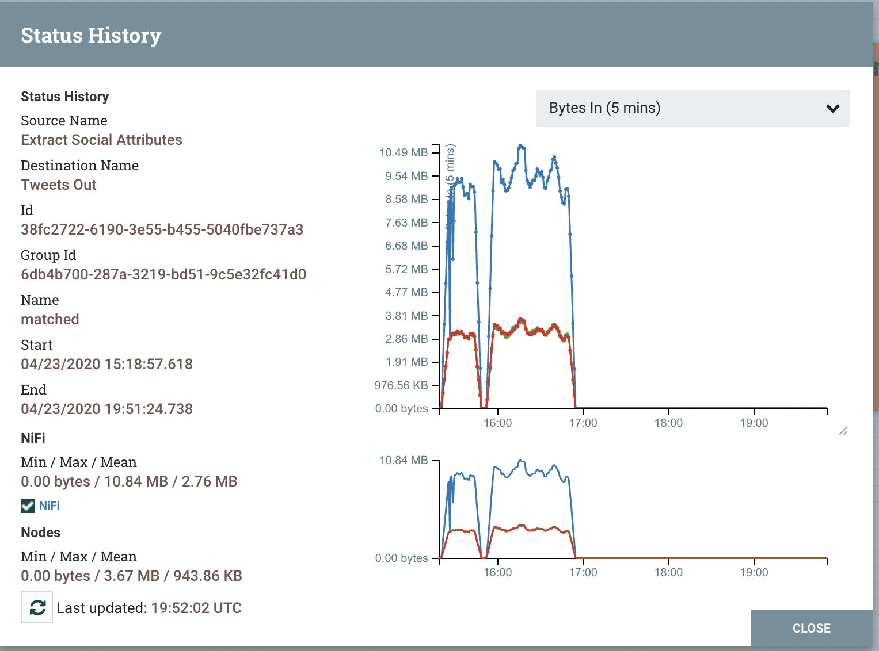This screenshot has height=651, width=879.
Task: Click the 17:00 tick on the lower chart
Action: click(583, 572)
